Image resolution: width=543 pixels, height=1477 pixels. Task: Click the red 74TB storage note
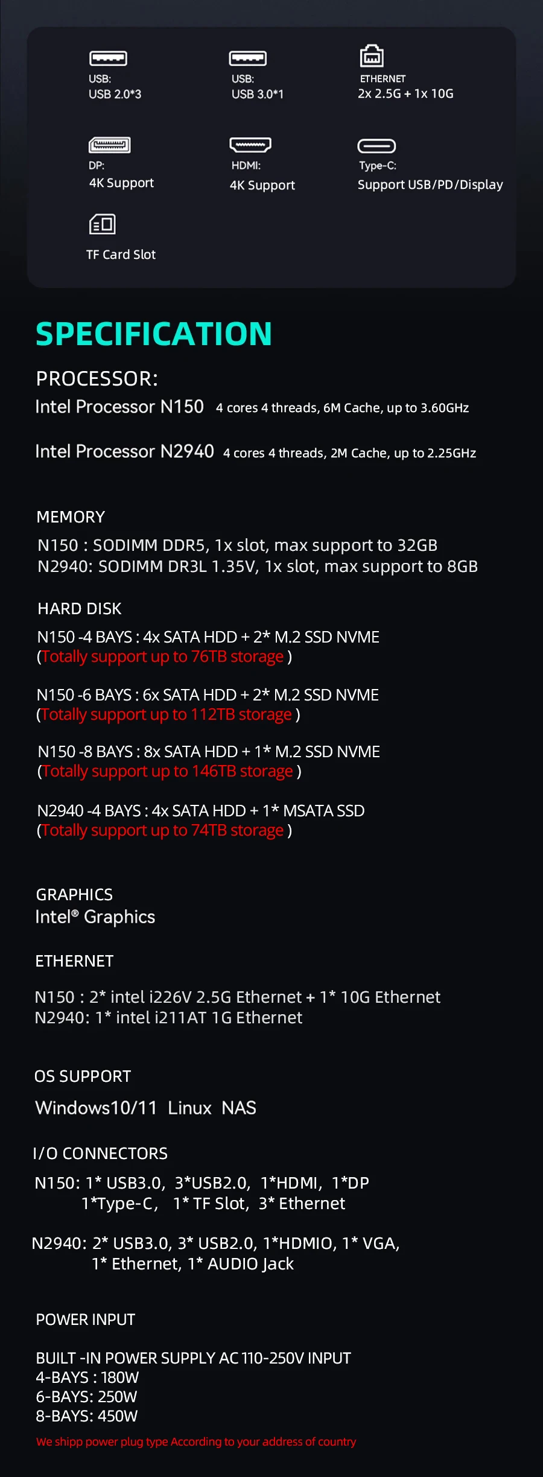(163, 830)
